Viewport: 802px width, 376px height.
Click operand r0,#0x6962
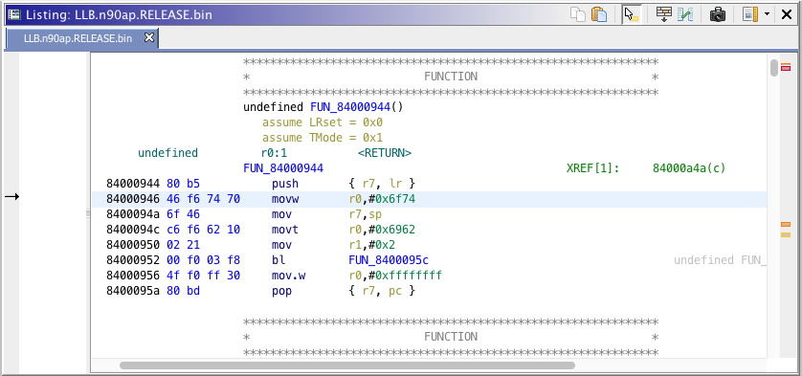coord(382,230)
